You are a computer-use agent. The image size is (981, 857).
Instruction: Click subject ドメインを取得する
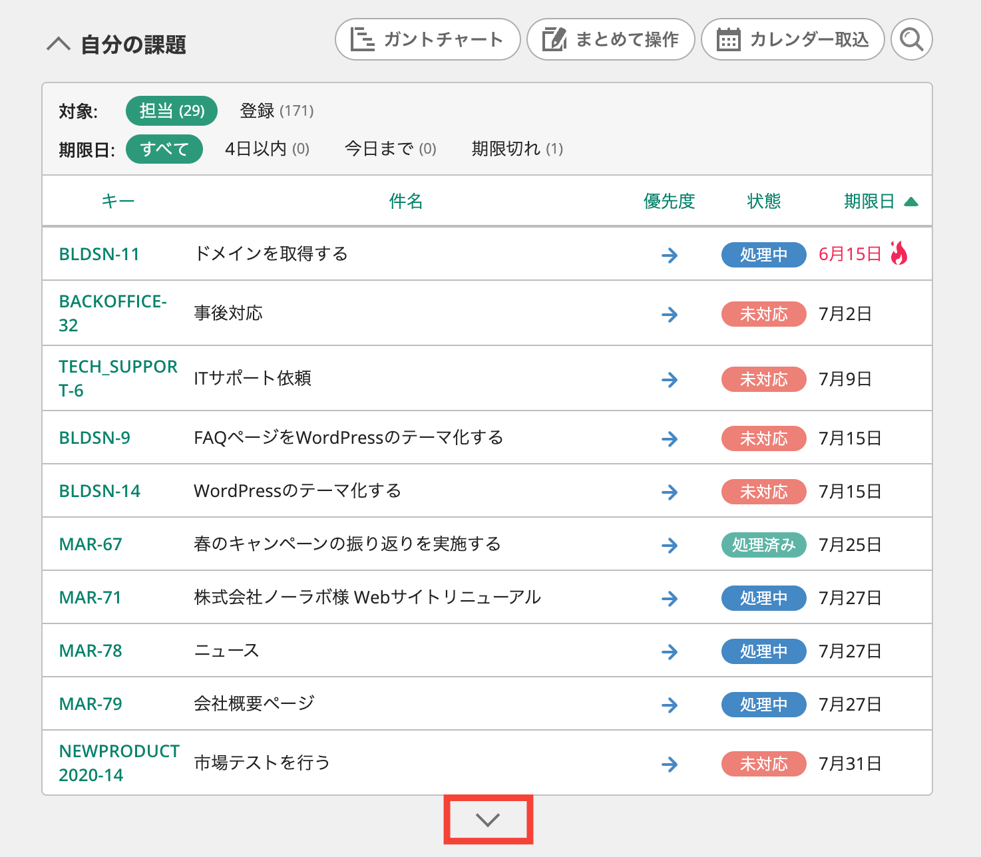(x=271, y=254)
